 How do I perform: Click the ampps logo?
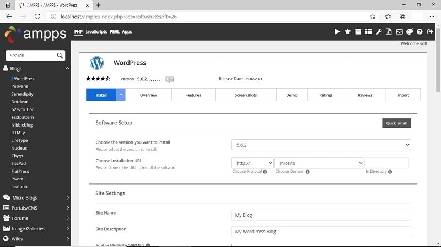pyautogui.click(x=35, y=35)
